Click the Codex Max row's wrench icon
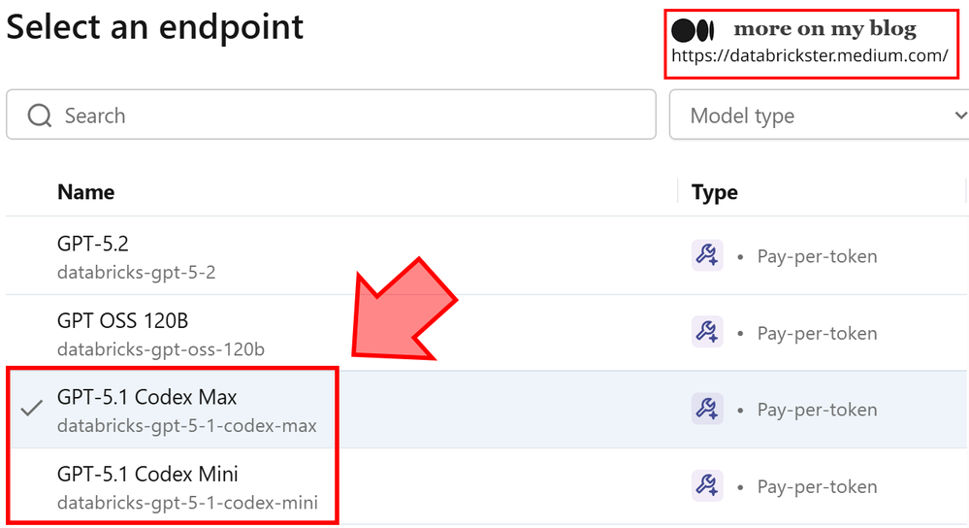The image size is (969, 528). (x=707, y=410)
